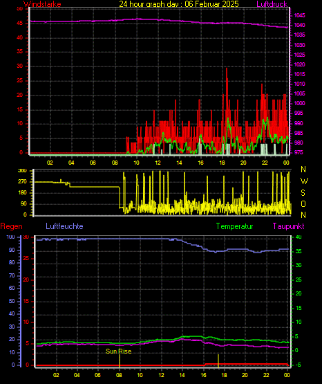322x384 pixels.
Task: Click the Windstärke label above top chart
Action: [x=42, y=4]
